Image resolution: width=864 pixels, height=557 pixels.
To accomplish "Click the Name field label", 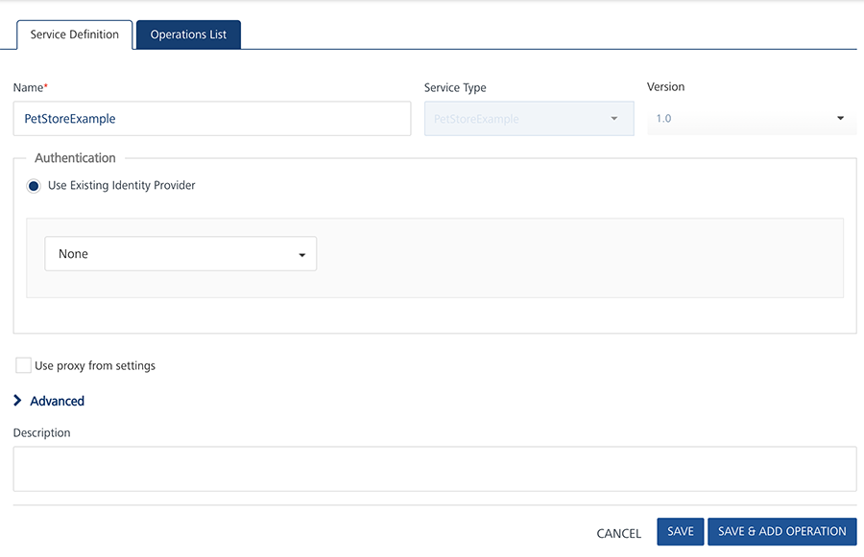I will click(28, 87).
